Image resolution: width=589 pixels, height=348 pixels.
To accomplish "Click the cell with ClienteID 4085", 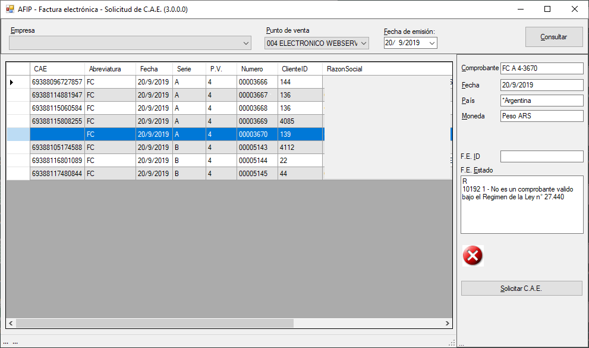I will [x=300, y=121].
